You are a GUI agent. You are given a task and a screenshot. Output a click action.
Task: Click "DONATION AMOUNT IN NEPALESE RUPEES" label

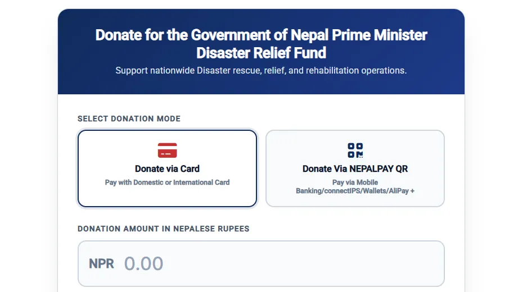[x=163, y=229]
